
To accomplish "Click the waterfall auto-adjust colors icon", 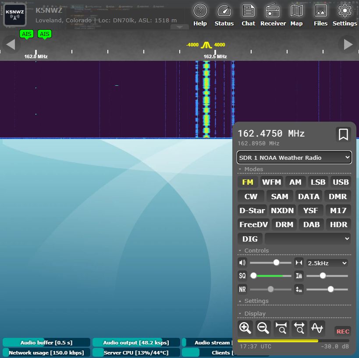I will click(x=299, y=276).
